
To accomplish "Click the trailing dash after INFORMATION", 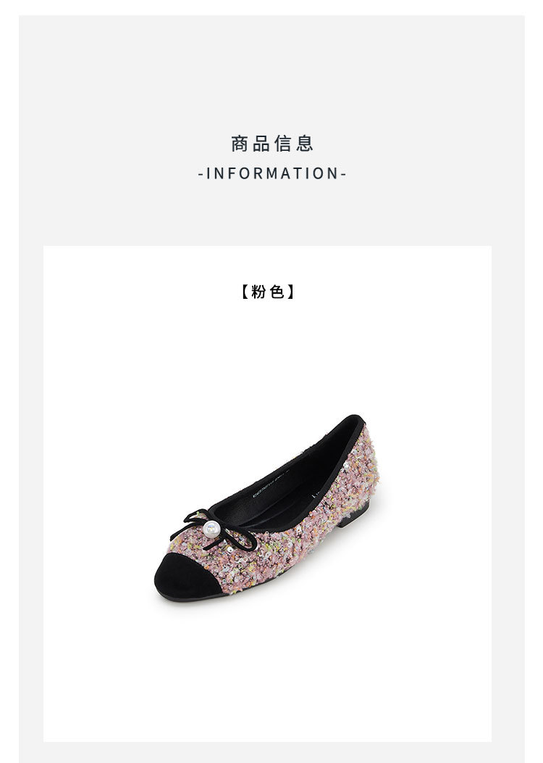I will pos(343,174).
